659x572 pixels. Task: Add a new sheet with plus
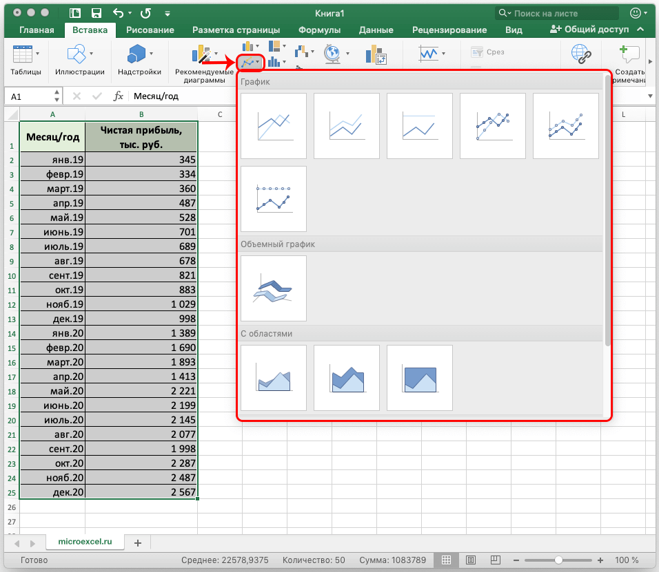(137, 543)
